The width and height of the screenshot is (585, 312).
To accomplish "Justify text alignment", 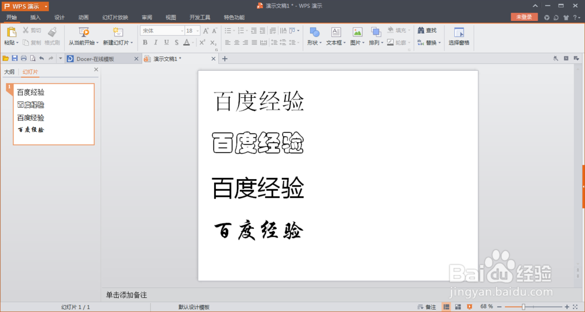I will tap(254, 43).
